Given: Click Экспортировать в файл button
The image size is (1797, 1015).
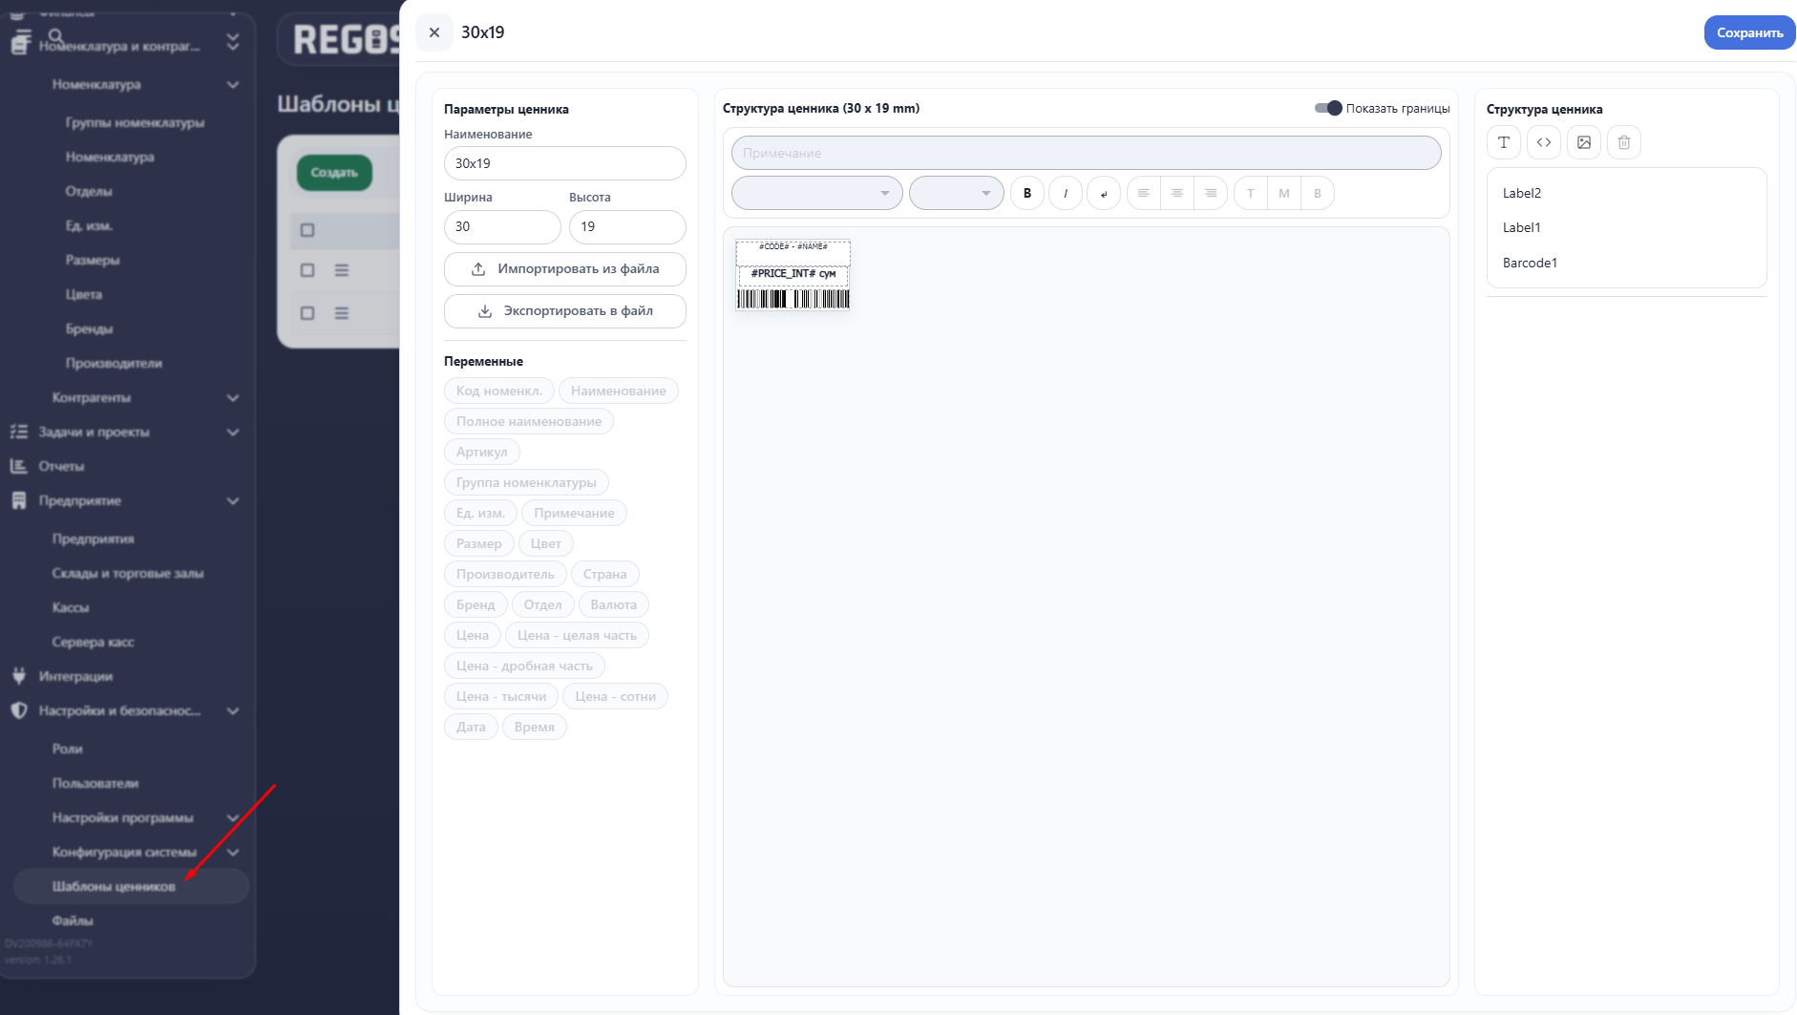Looking at the screenshot, I should pos(564,311).
